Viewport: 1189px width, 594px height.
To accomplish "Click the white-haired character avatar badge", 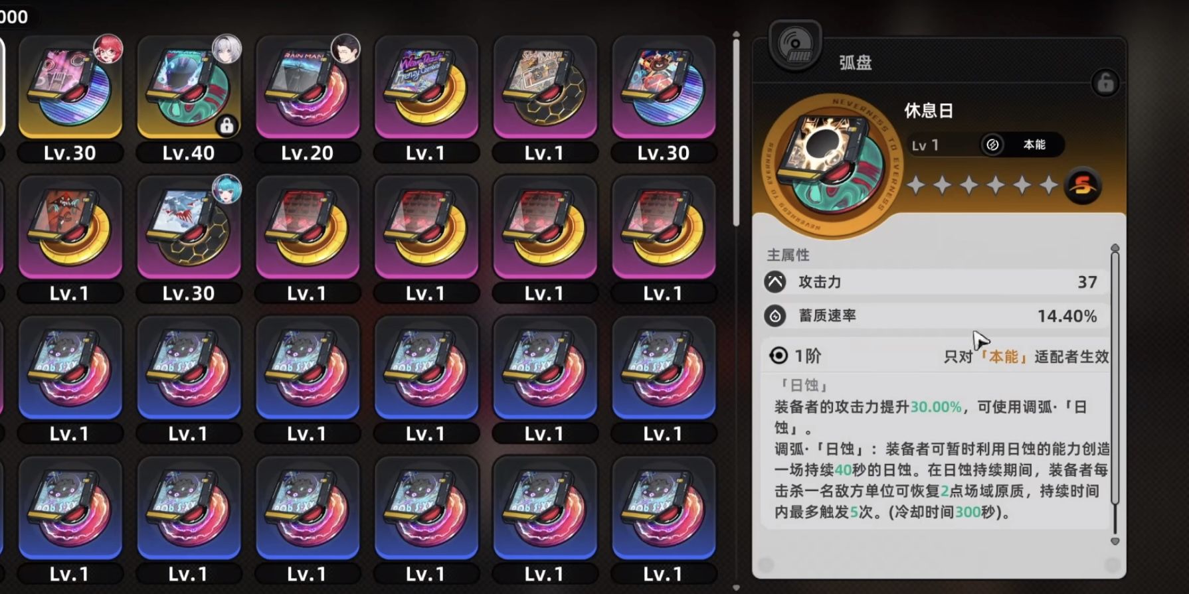I will [x=227, y=49].
